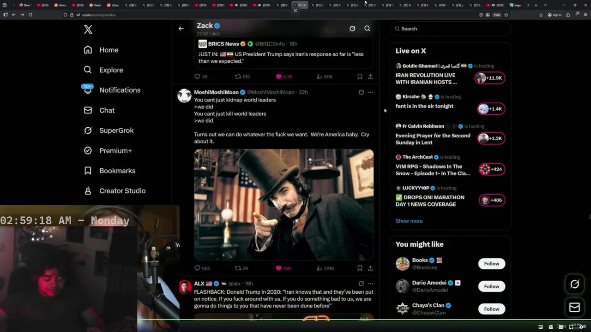Open Premium+ page
Viewport: 591px width, 332px height.
coord(108,151)
